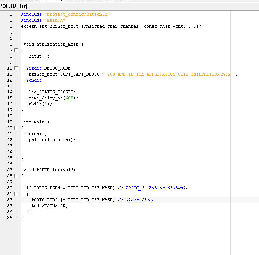Click the if(PORTC_PCR4 & PORT_PCR_ISF_MASK) condition

pos(70,188)
